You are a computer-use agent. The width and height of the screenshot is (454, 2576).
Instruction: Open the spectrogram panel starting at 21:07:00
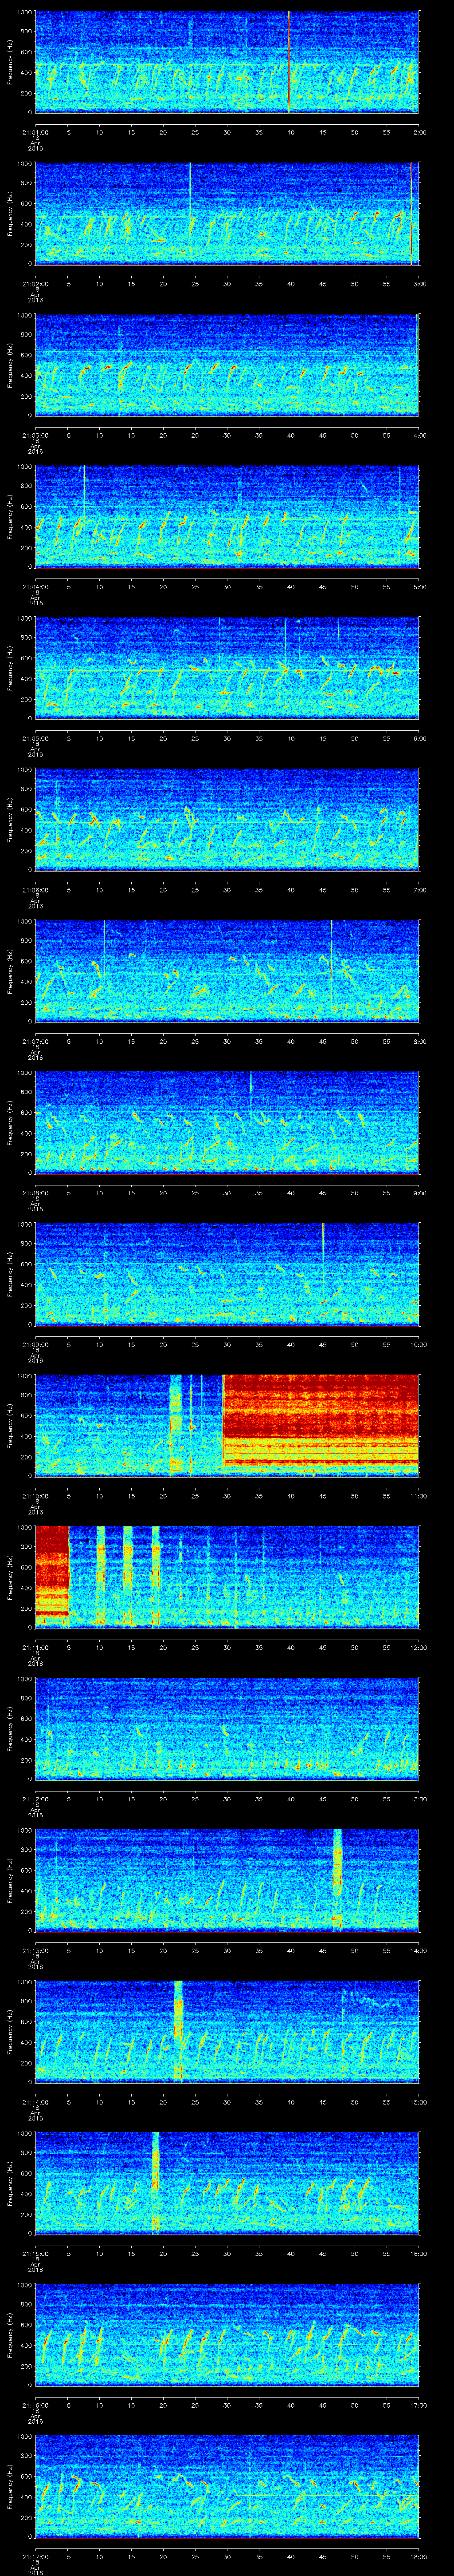click(227, 971)
